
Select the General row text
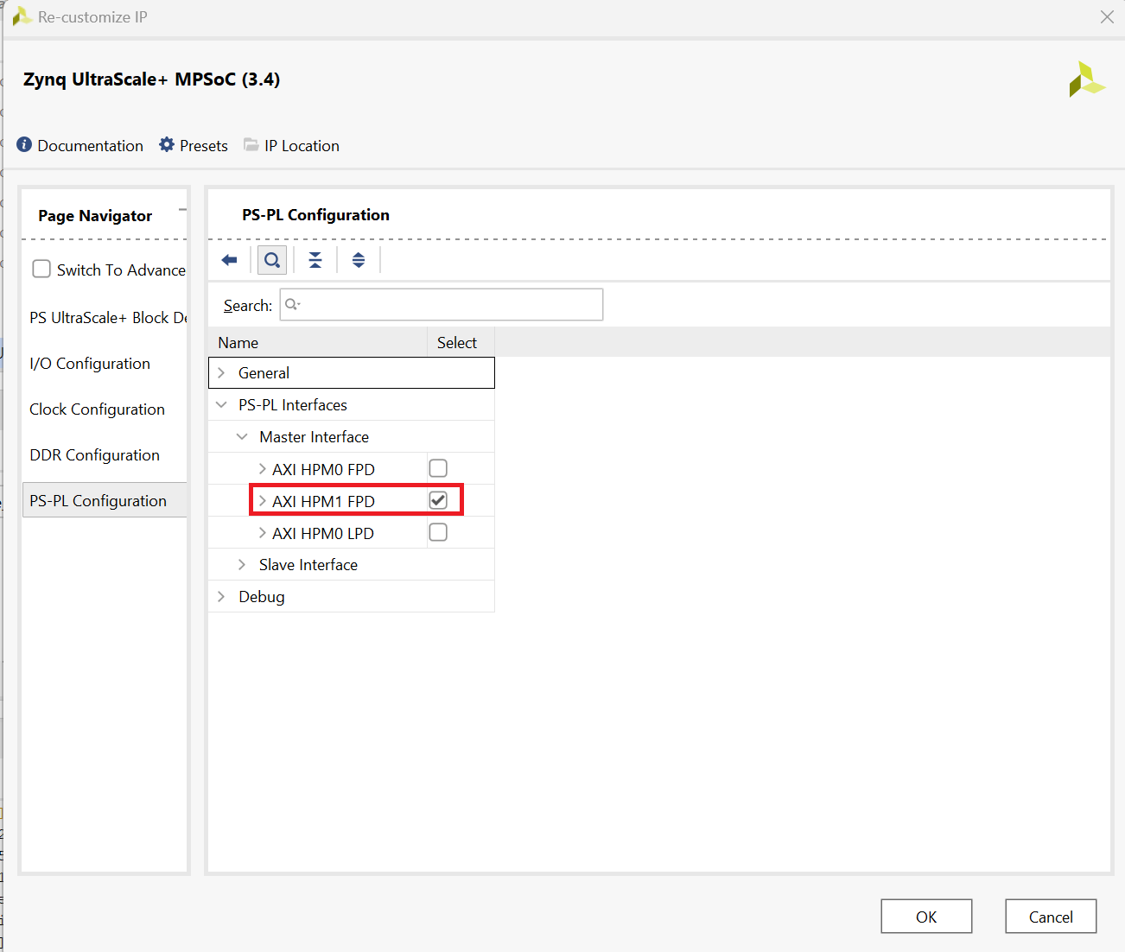(x=264, y=372)
